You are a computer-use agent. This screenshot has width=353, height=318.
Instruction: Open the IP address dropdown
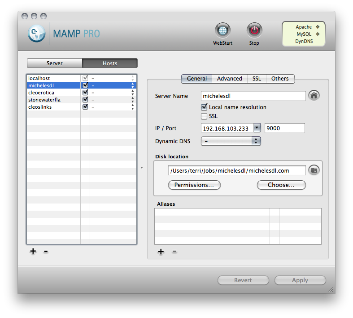click(257, 128)
